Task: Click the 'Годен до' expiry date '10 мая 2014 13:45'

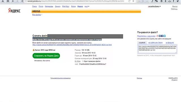Action: 90,56
